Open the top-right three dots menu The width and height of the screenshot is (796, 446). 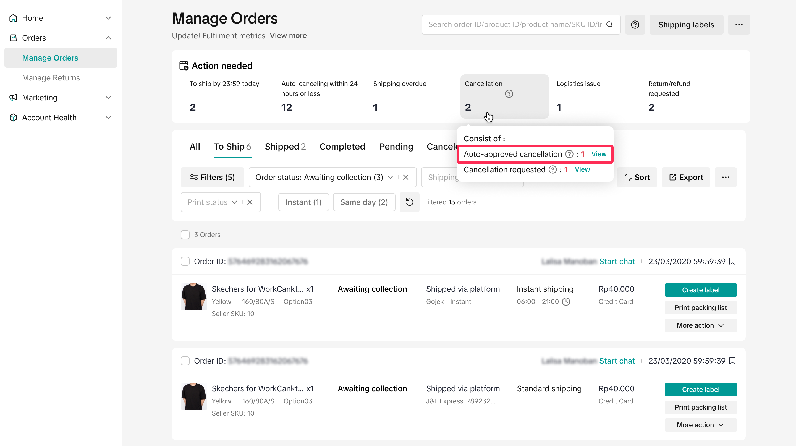click(x=739, y=24)
